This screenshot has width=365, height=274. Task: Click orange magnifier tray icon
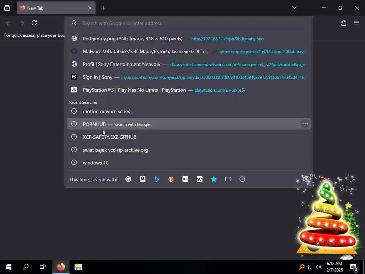(302, 267)
